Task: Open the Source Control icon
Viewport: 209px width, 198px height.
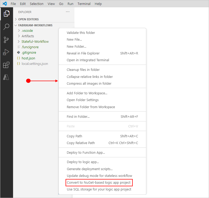Action: click(x=7, y=40)
